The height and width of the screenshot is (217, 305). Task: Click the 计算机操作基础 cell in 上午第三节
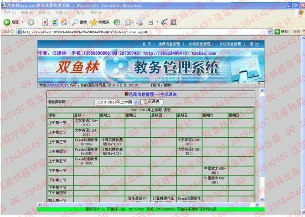(112, 142)
